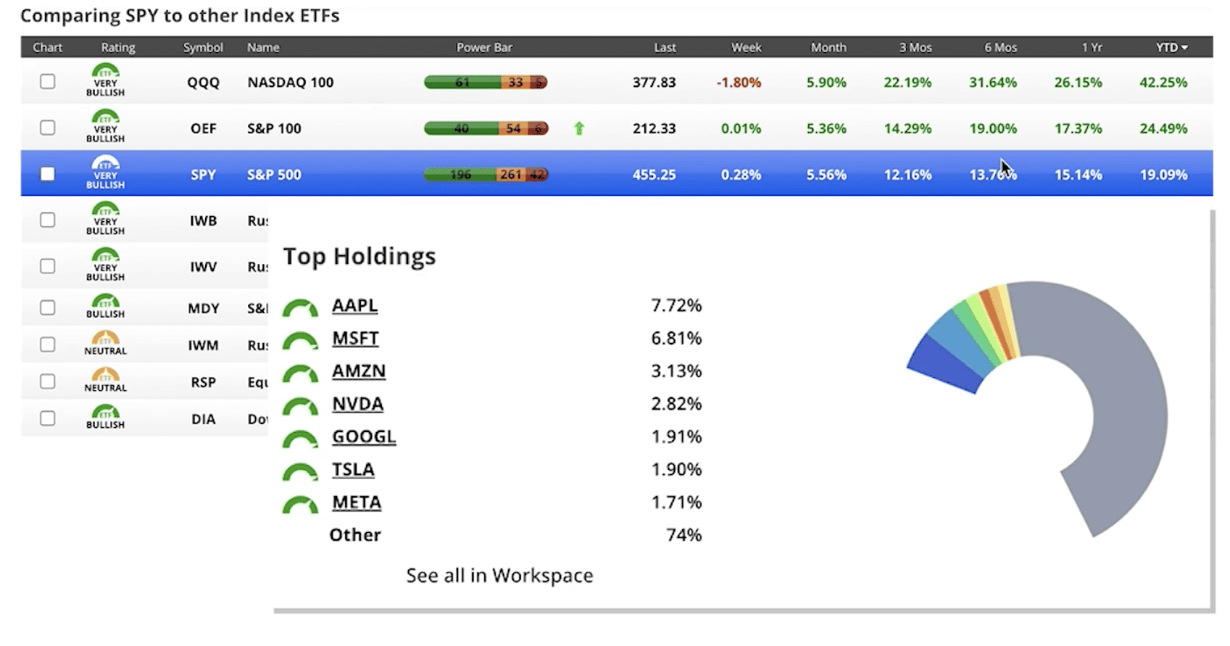1230x646 pixels.
Task: Tick the chart checkbox for SPY
Action: pyautogui.click(x=47, y=174)
